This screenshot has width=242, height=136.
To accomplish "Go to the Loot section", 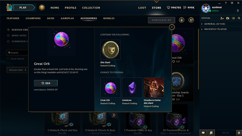I will (x=142, y=8).
